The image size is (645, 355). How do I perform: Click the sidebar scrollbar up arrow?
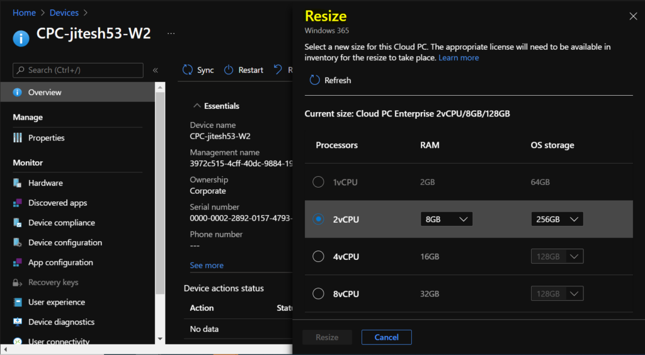point(161,87)
